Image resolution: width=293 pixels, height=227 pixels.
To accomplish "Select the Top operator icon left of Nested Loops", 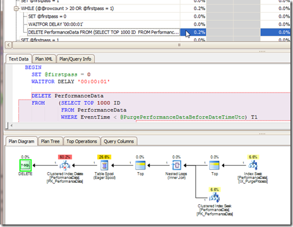I will 140,165.
